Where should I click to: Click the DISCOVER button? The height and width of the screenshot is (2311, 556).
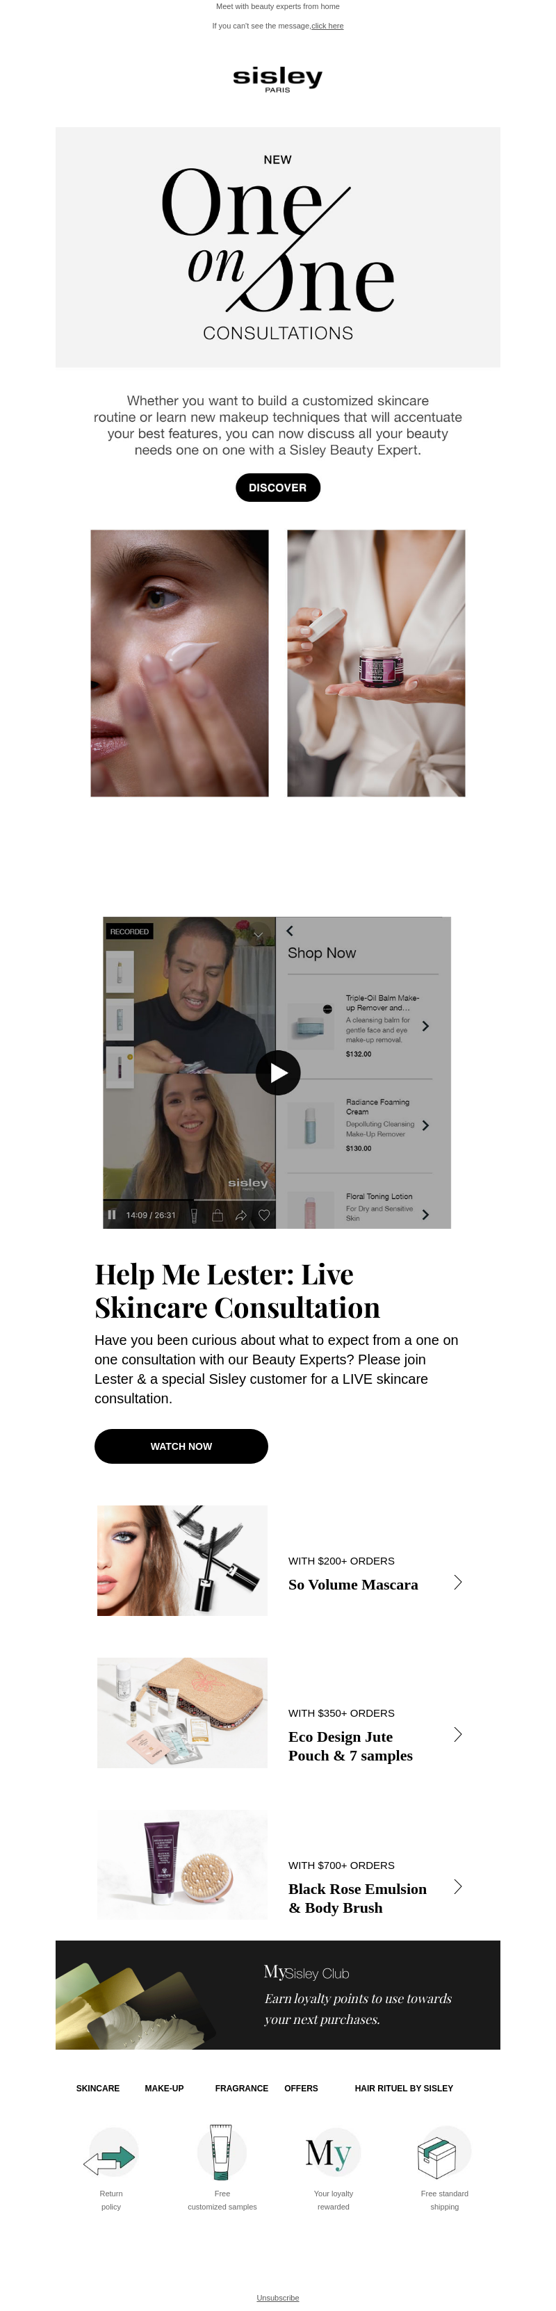click(278, 487)
